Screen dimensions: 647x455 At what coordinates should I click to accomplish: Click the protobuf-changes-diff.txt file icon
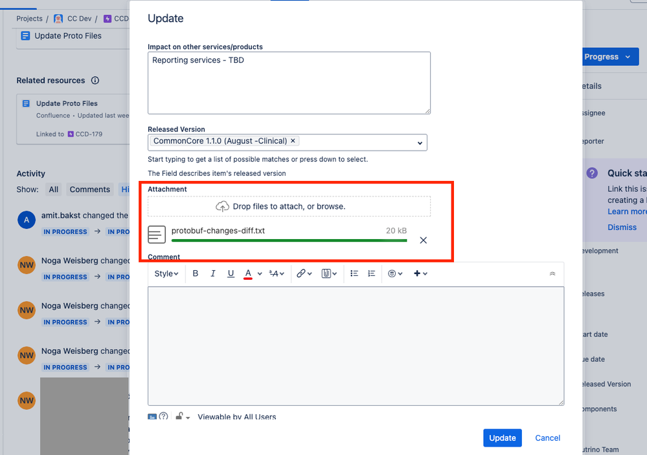[x=157, y=235]
